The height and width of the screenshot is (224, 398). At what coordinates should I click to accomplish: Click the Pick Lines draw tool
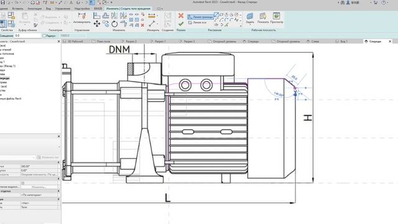click(226, 25)
